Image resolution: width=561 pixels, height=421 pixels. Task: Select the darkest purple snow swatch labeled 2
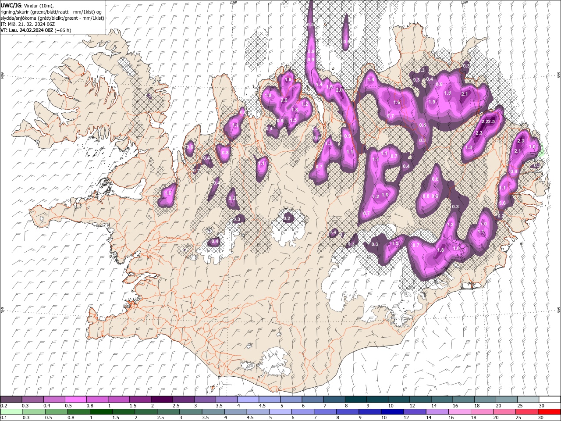tap(161, 400)
